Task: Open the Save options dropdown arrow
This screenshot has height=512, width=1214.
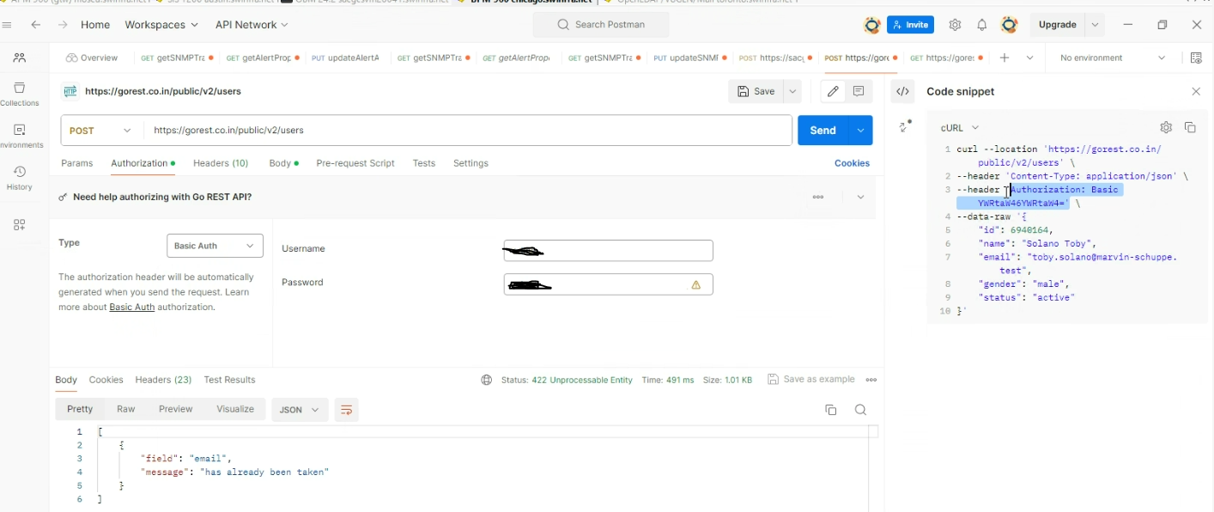Action: pos(792,91)
